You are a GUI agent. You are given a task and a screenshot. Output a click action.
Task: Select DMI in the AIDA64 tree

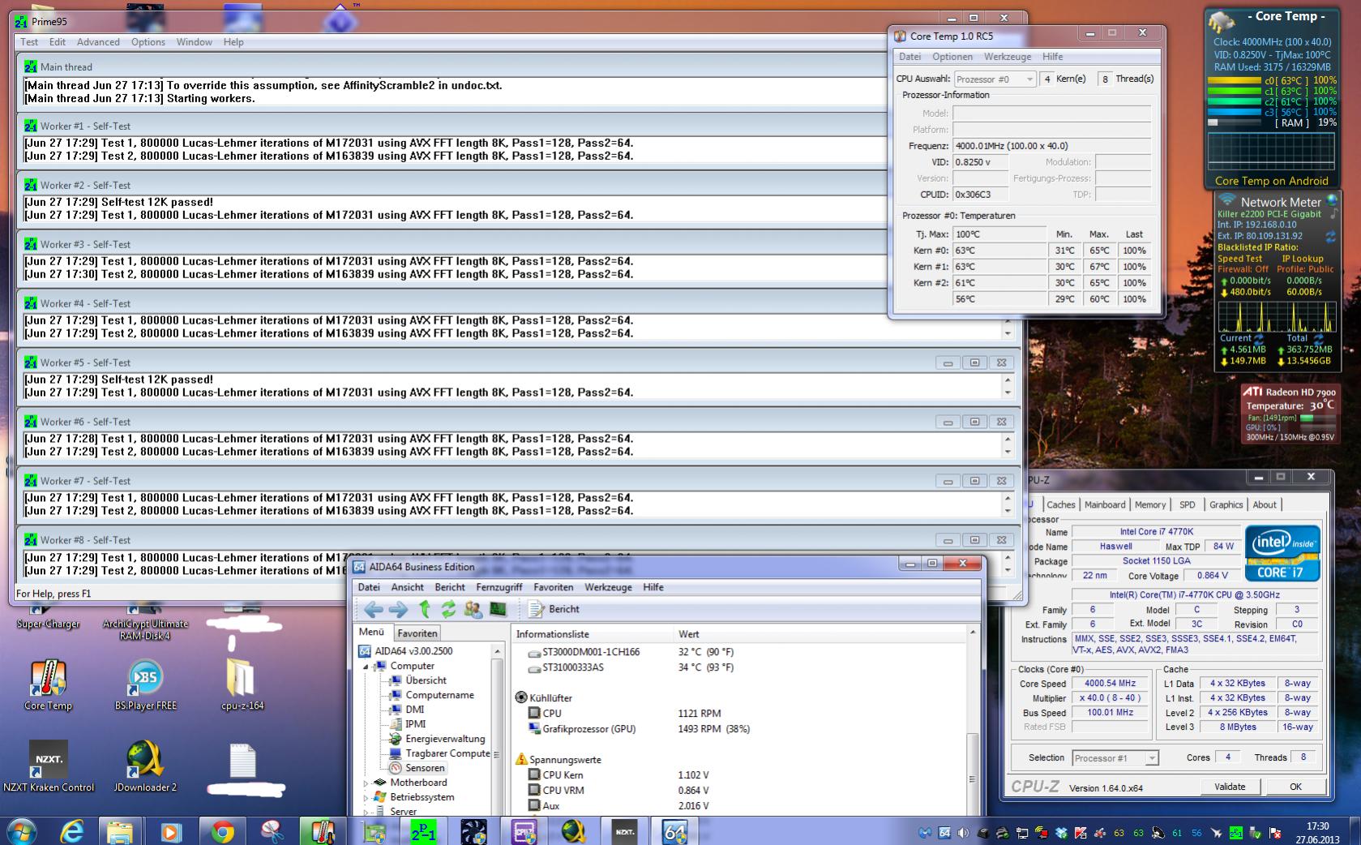click(x=414, y=710)
